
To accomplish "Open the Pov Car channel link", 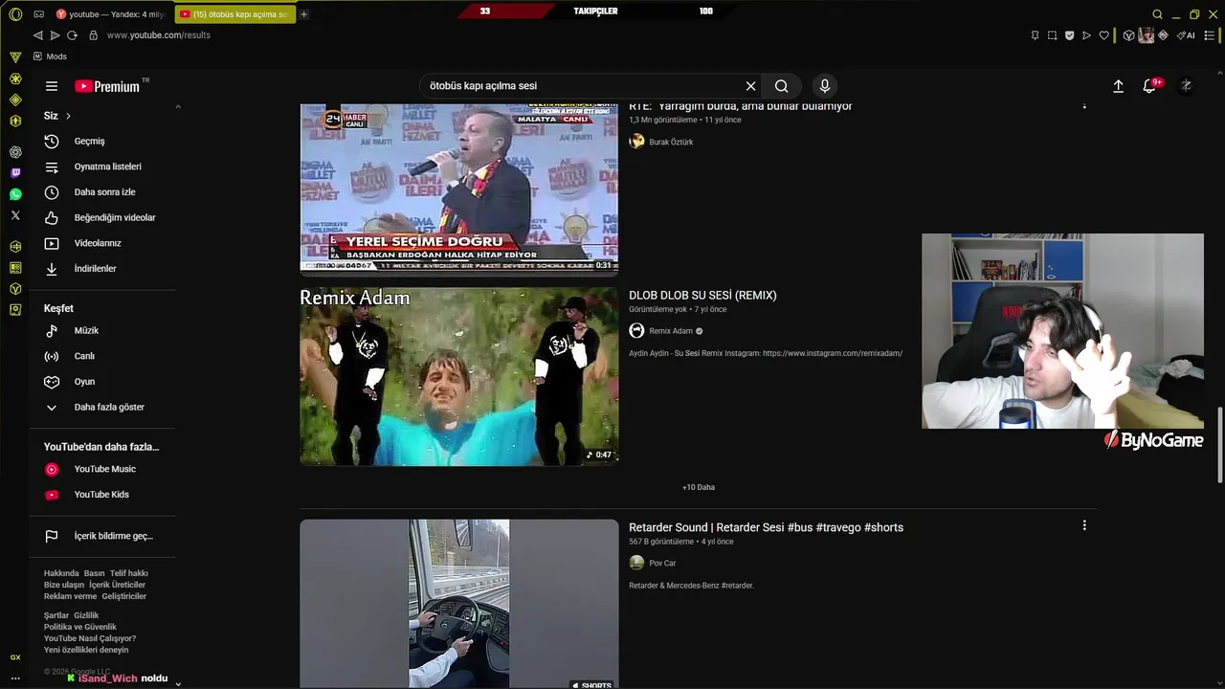I will 662,563.
